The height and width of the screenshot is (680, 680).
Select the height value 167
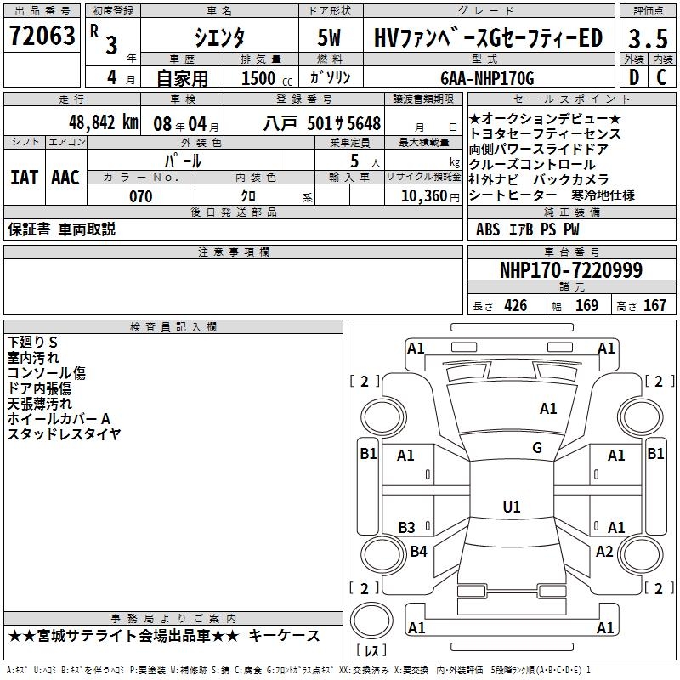tap(654, 305)
